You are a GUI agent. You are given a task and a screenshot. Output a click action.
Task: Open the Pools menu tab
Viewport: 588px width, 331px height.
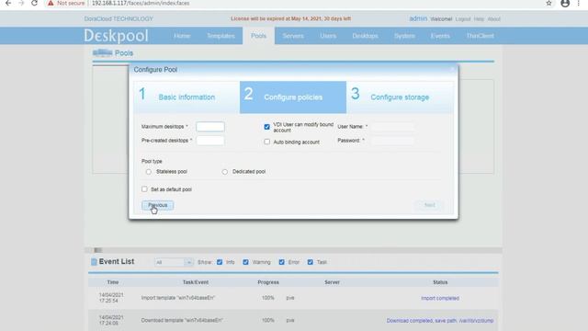(258, 36)
